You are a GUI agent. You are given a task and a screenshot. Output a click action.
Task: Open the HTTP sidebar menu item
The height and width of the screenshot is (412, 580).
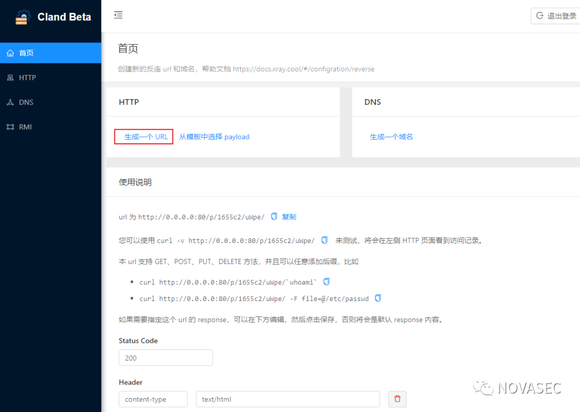point(50,78)
